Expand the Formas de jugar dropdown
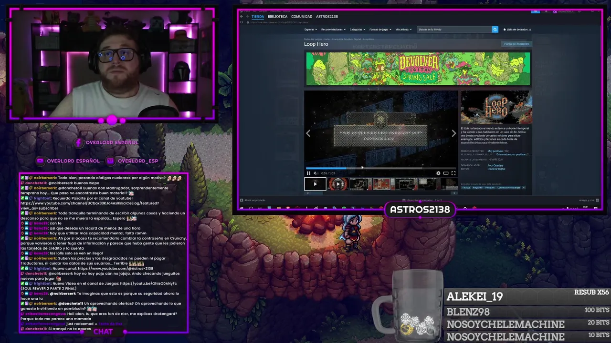Image resolution: width=611 pixels, height=343 pixels. tap(380, 30)
